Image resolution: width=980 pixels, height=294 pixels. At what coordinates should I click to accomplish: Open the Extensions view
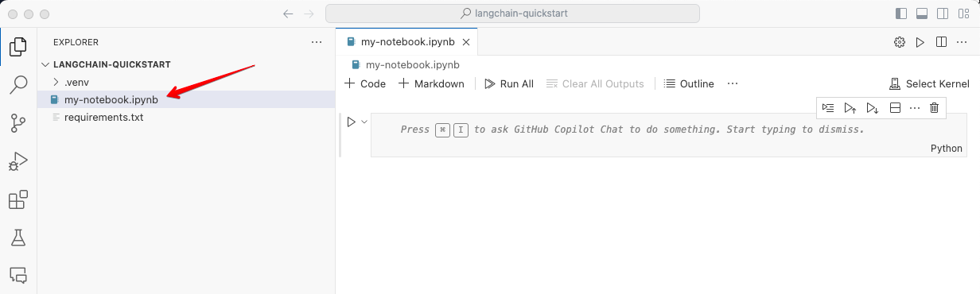tap(18, 199)
